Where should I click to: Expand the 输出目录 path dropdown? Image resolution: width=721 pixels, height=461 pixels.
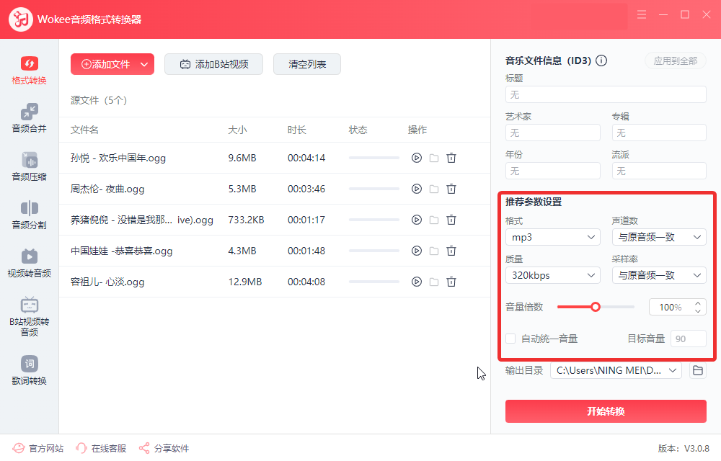tap(673, 370)
